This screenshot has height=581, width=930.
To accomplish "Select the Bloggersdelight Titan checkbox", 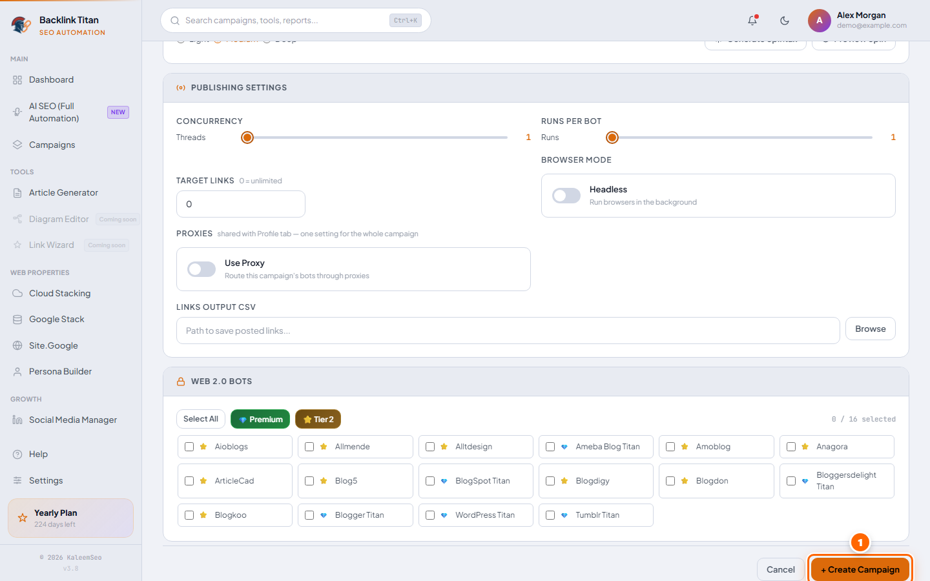I will point(791,481).
